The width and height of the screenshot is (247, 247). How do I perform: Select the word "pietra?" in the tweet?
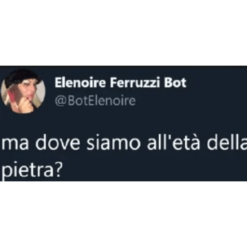pos(31,170)
